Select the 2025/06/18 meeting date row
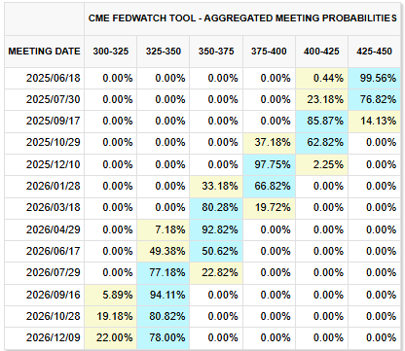The width and height of the screenshot is (405, 351). 202,78
